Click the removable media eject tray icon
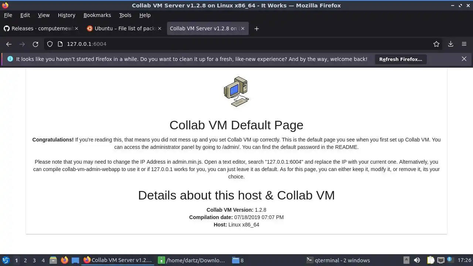 406,260
